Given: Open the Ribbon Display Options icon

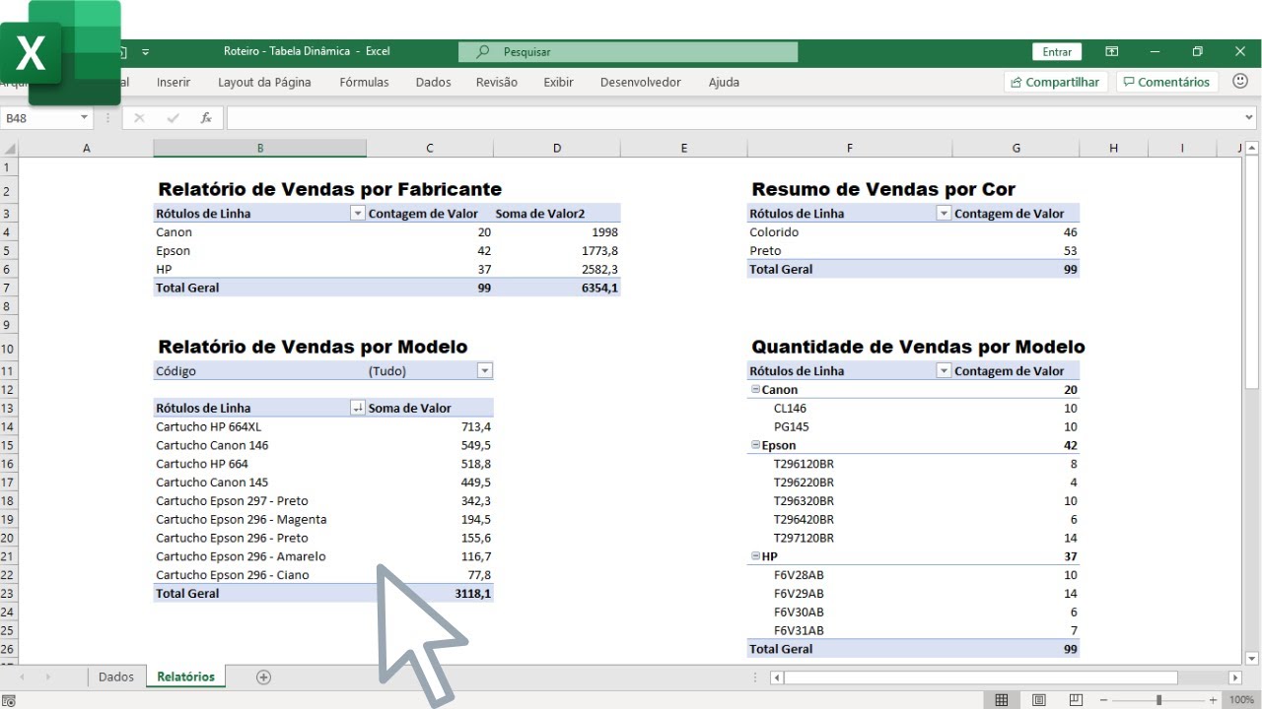Looking at the screenshot, I should tap(1111, 51).
